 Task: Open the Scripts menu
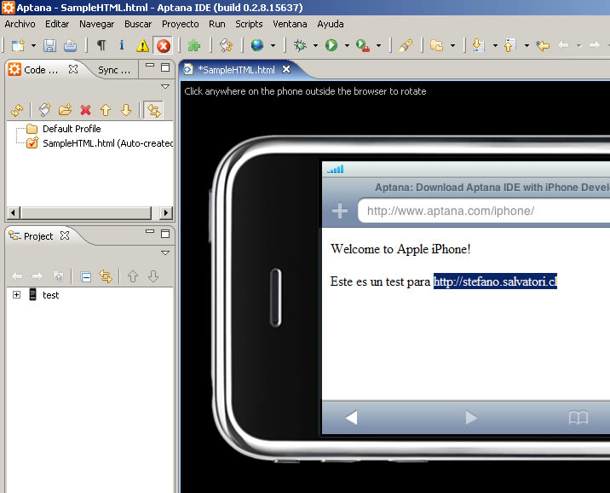(249, 24)
